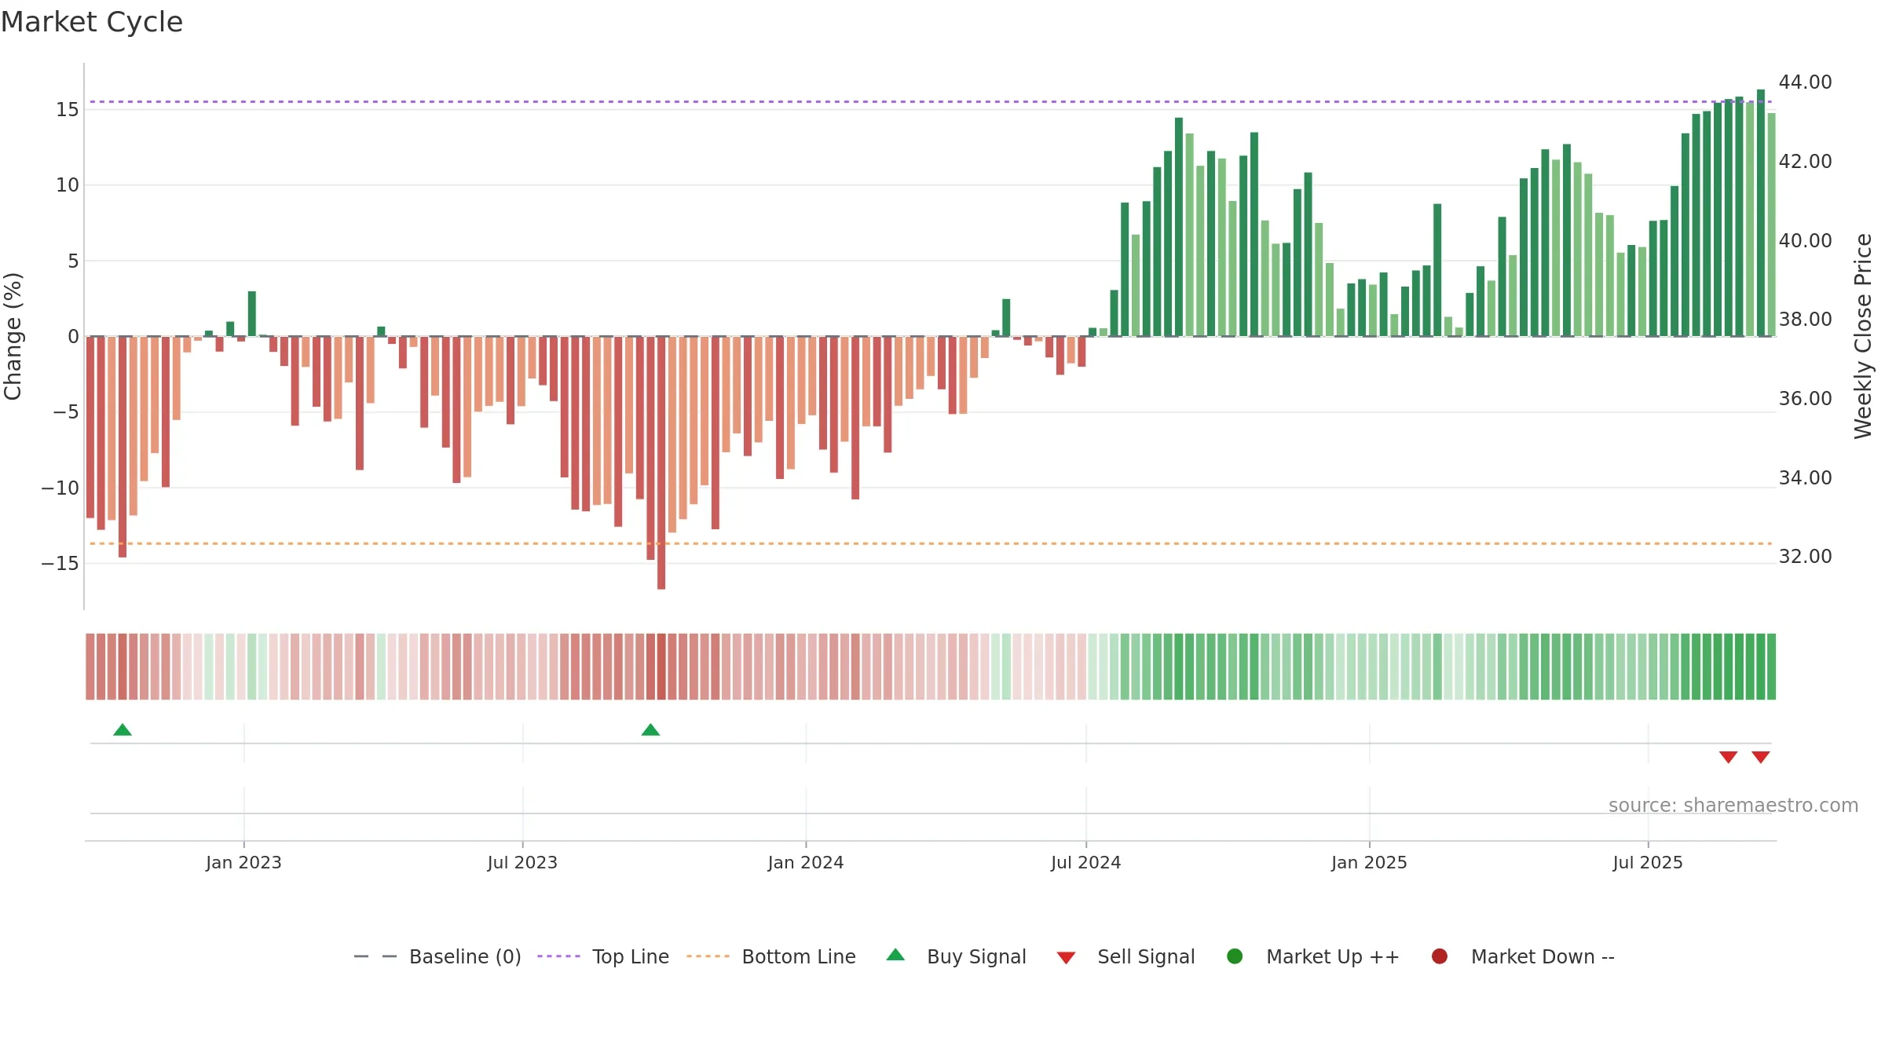Click the source: sharemaestro.com text

click(x=1733, y=805)
